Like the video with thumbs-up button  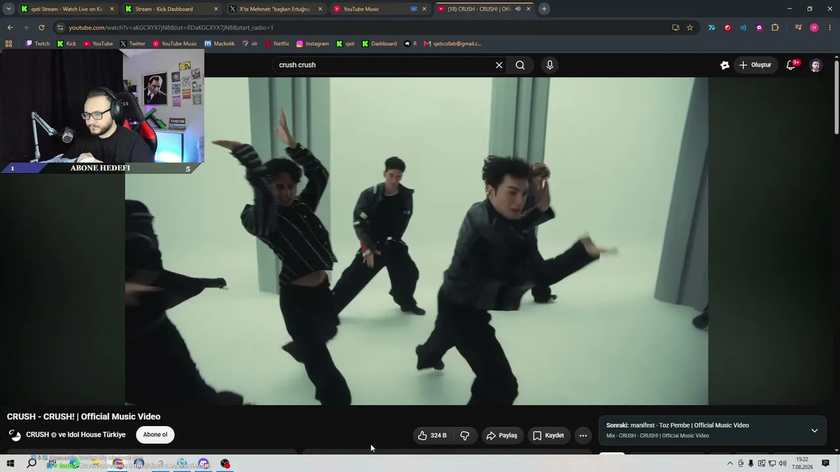click(432, 435)
